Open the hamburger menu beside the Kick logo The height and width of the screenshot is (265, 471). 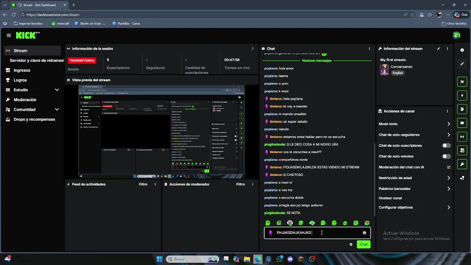(x=9, y=35)
